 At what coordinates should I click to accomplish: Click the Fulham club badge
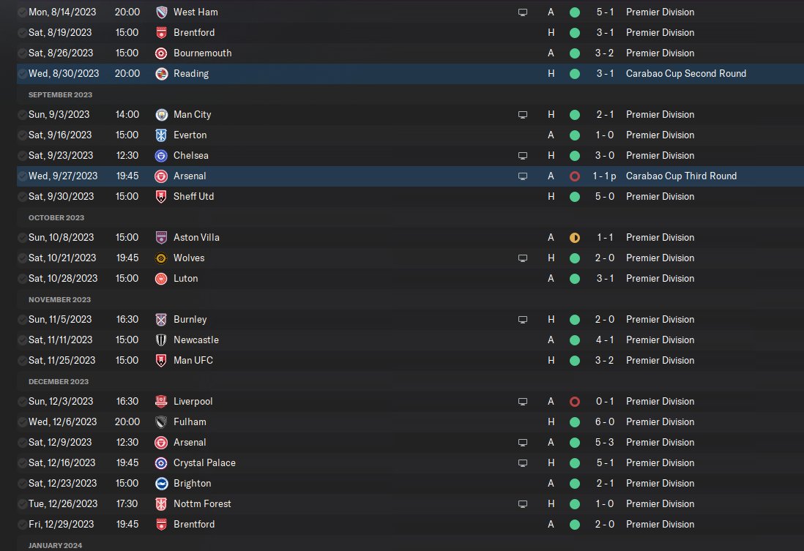coord(161,422)
